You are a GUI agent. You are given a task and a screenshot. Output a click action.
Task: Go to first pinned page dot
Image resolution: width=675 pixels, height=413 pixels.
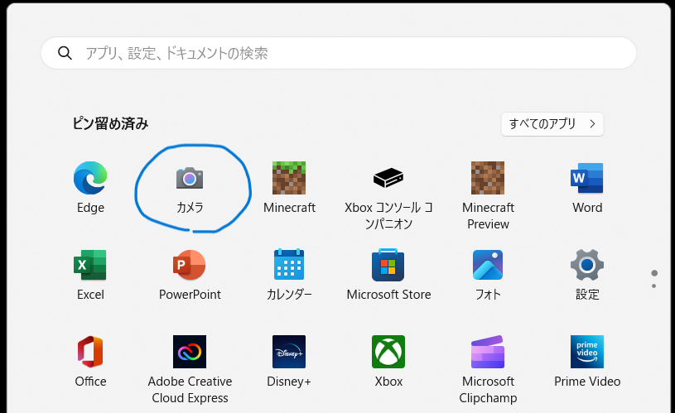[x=654, y=273]
